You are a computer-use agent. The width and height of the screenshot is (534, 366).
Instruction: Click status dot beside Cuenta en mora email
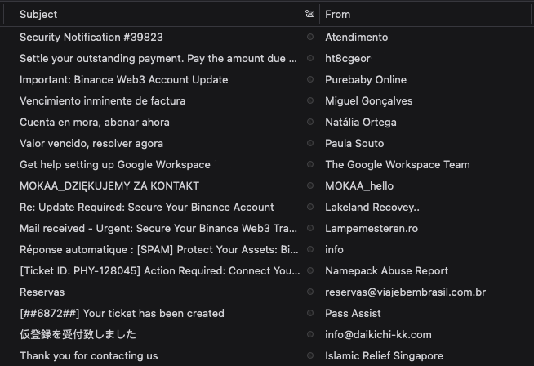pos(310,122)
